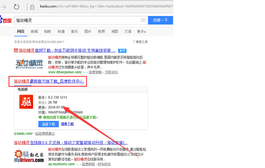Open the 驱动精灵最新官方版下载 百度软件中心 link
Viewport: 265px width, 168px height.
49,81
